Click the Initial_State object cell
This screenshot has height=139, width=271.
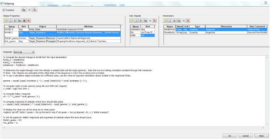point(42,30)
